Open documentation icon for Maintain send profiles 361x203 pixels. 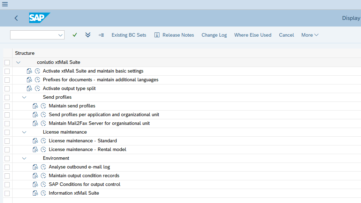[x=35, y=106]
